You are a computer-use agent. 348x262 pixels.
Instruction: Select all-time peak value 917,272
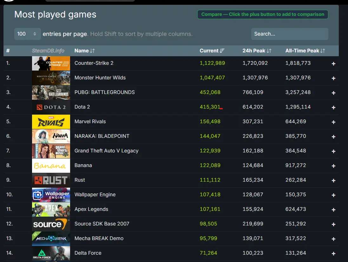(x=296, y=165)
